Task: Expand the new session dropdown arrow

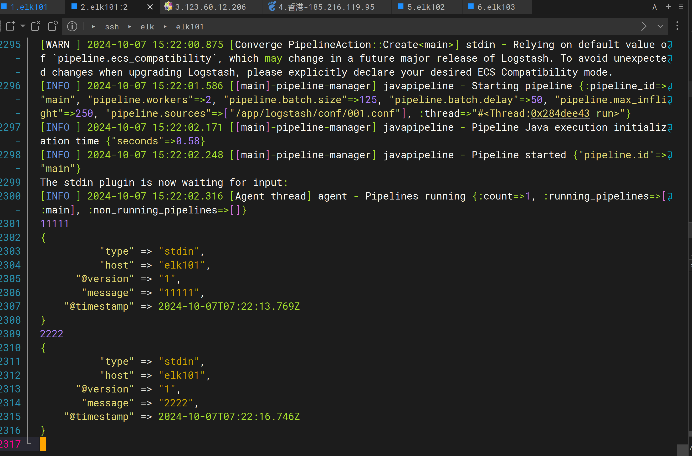Action: pos(23,26)
